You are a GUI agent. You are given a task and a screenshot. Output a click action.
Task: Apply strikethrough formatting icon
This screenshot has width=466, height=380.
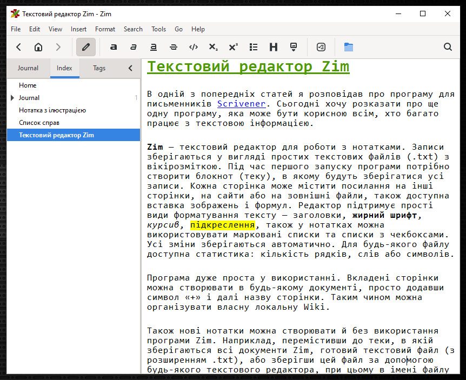pos(174,47)
